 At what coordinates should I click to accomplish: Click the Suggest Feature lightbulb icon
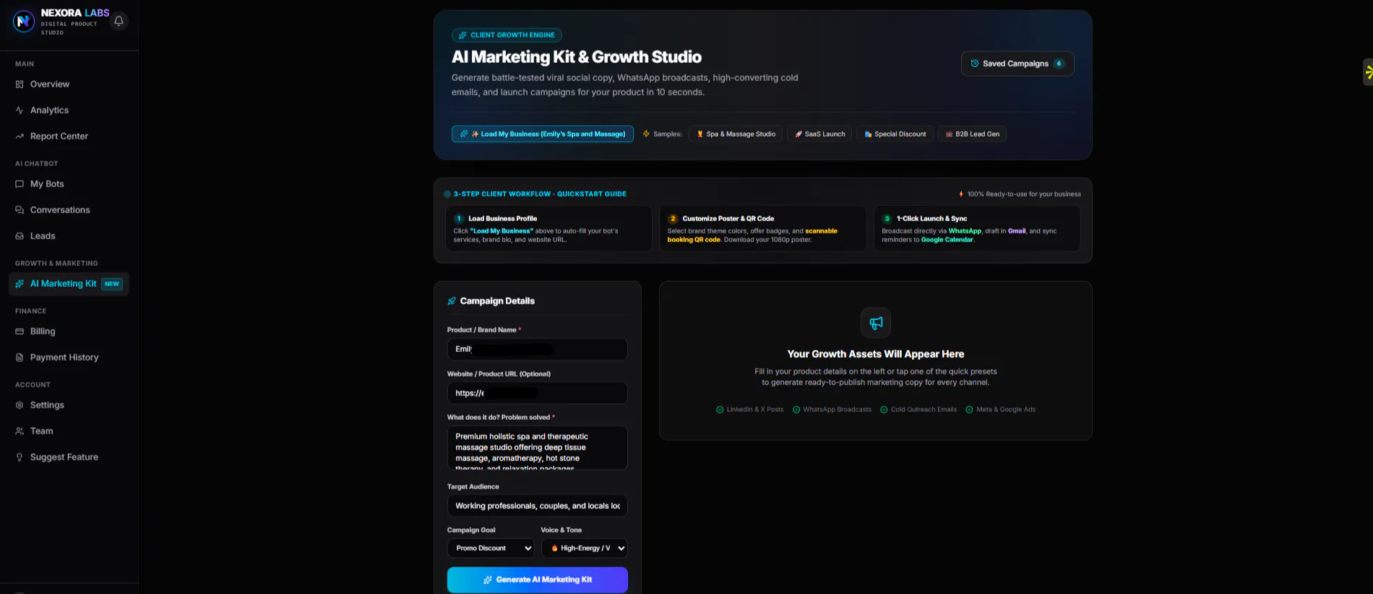tap(20, 457)
